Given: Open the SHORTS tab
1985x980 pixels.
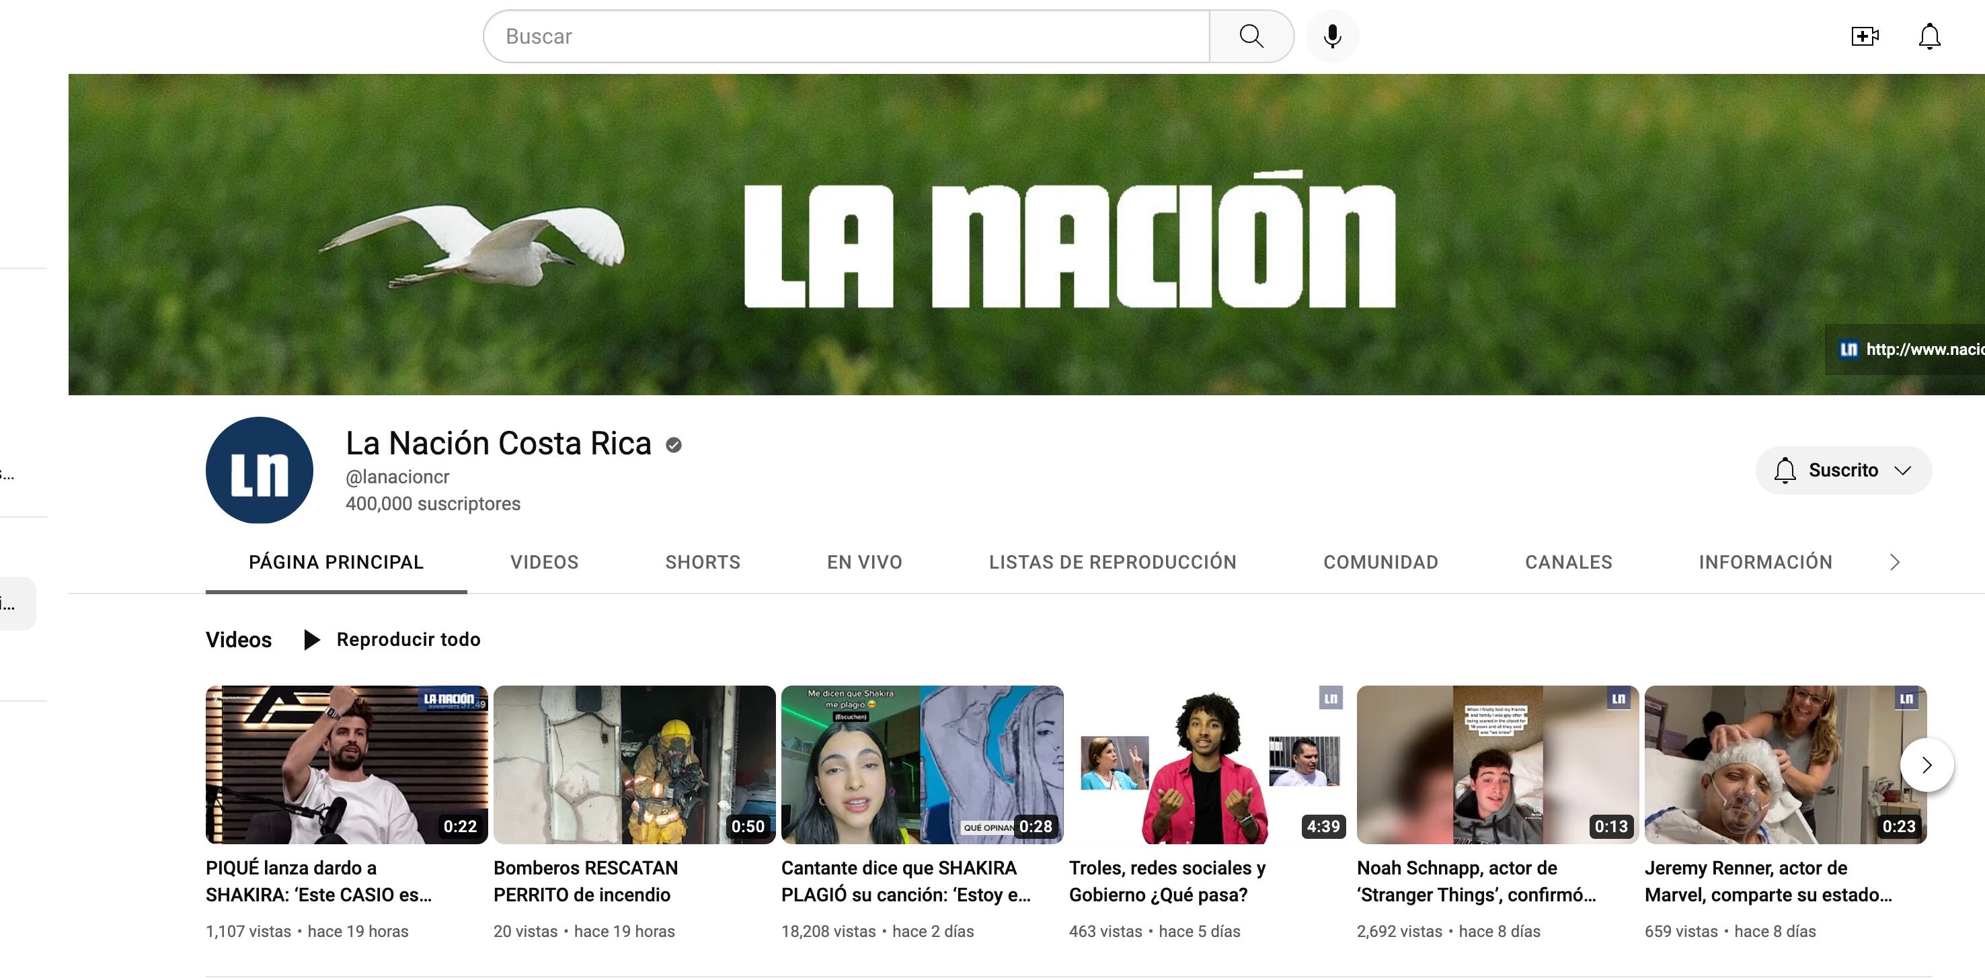Looking at the screenshot, I should click(703, 563).
